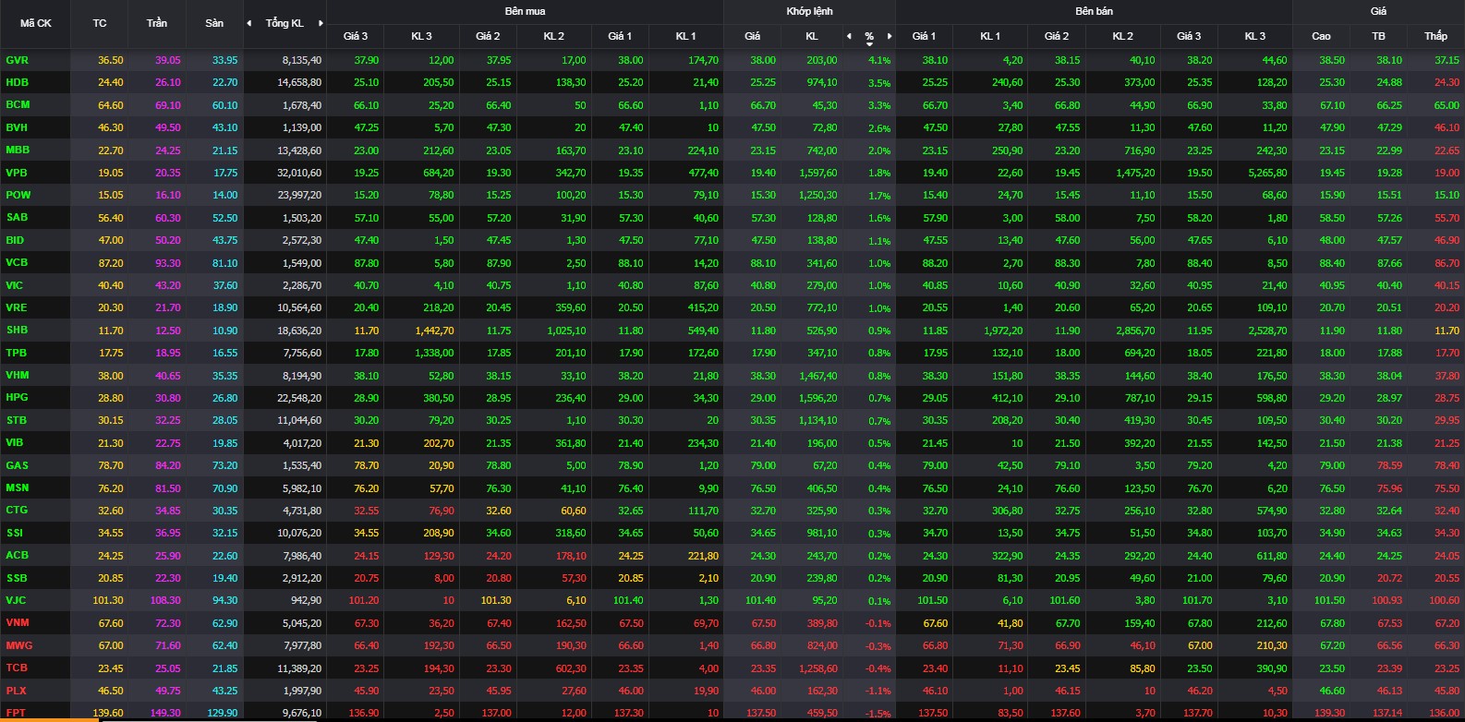This screenshot has height=722, width=1465.
Task: Click the Trần ceiling price header
Action: pos(157,23)
